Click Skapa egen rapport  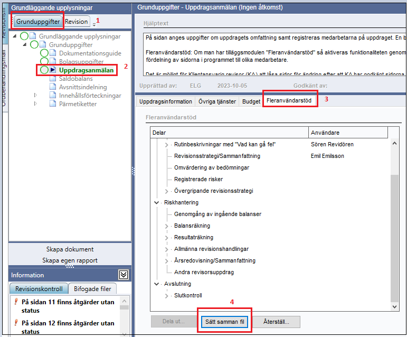click(x=70, y=260)
